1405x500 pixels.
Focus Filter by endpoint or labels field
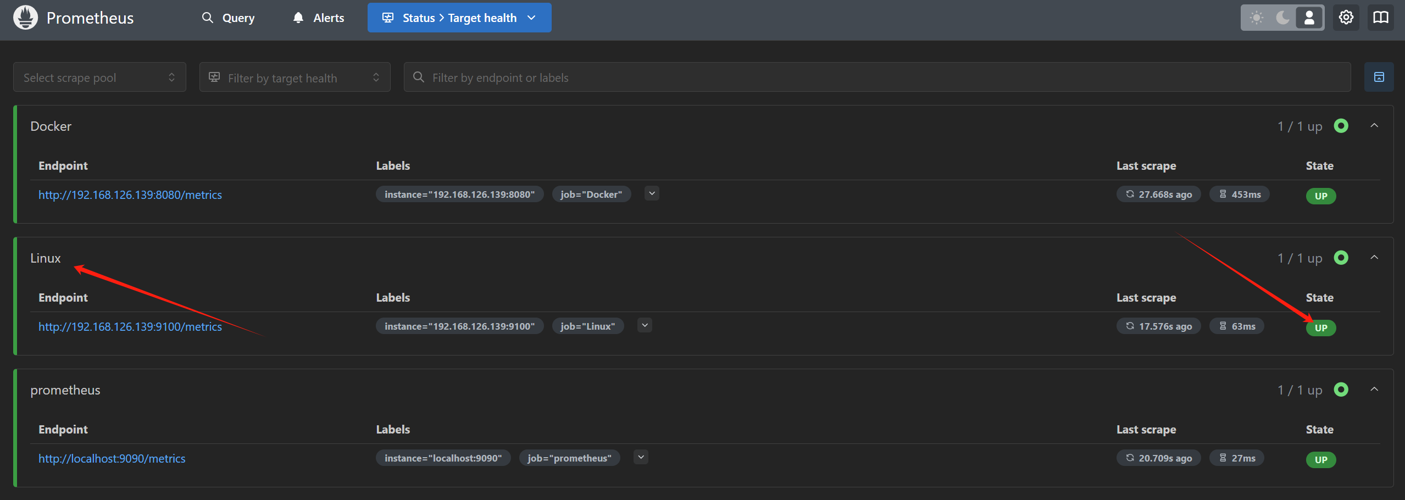click(x=877, y=77)
